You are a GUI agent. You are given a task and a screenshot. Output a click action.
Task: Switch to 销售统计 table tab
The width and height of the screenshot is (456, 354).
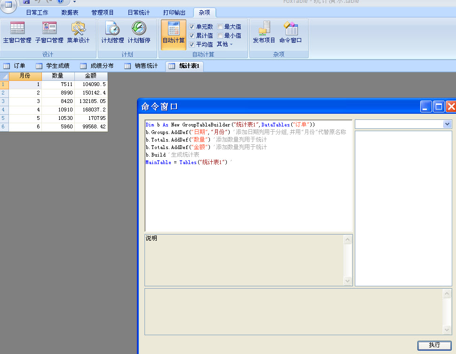coord(141,66)
